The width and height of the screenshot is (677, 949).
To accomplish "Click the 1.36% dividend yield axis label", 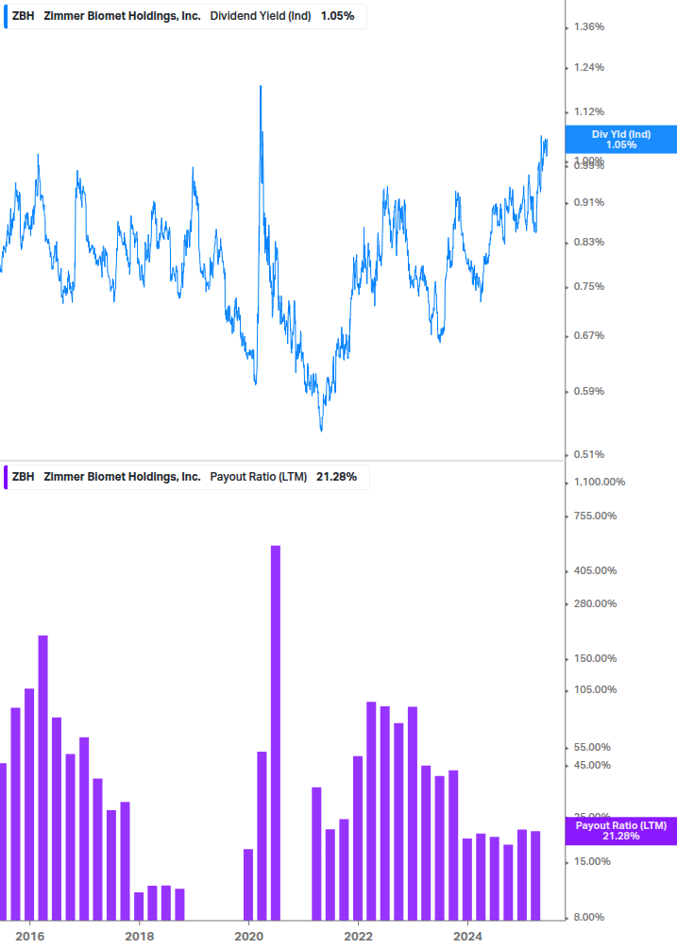I will pyautogui.click(x=588, y=26).
